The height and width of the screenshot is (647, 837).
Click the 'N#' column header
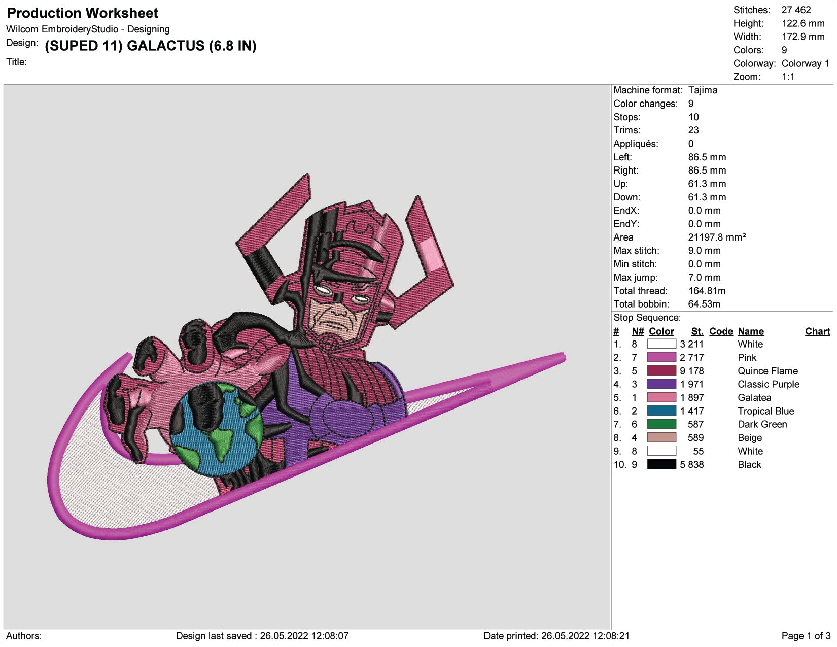638,331
